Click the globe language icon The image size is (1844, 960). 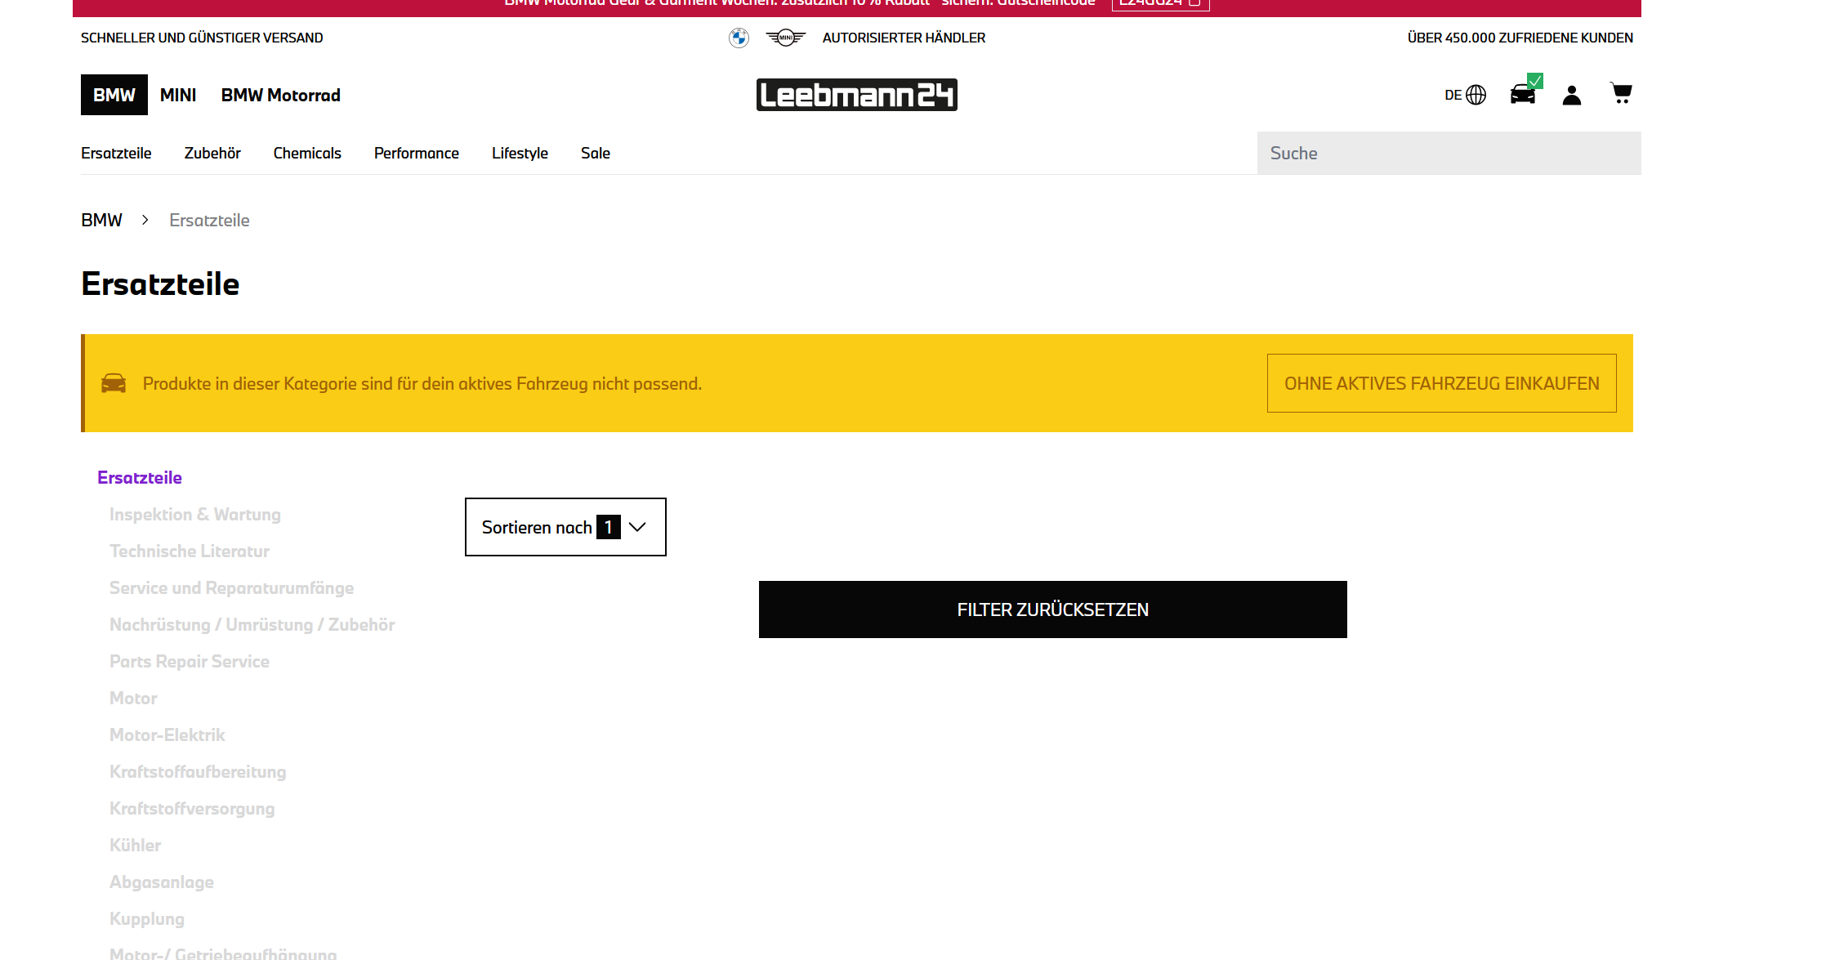[x=1476, y=95]
